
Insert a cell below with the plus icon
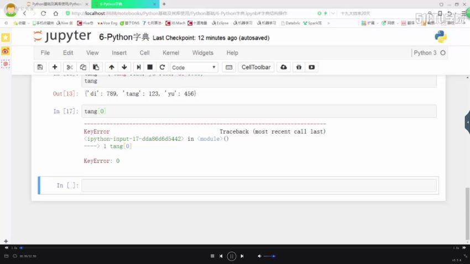[55, 67]
